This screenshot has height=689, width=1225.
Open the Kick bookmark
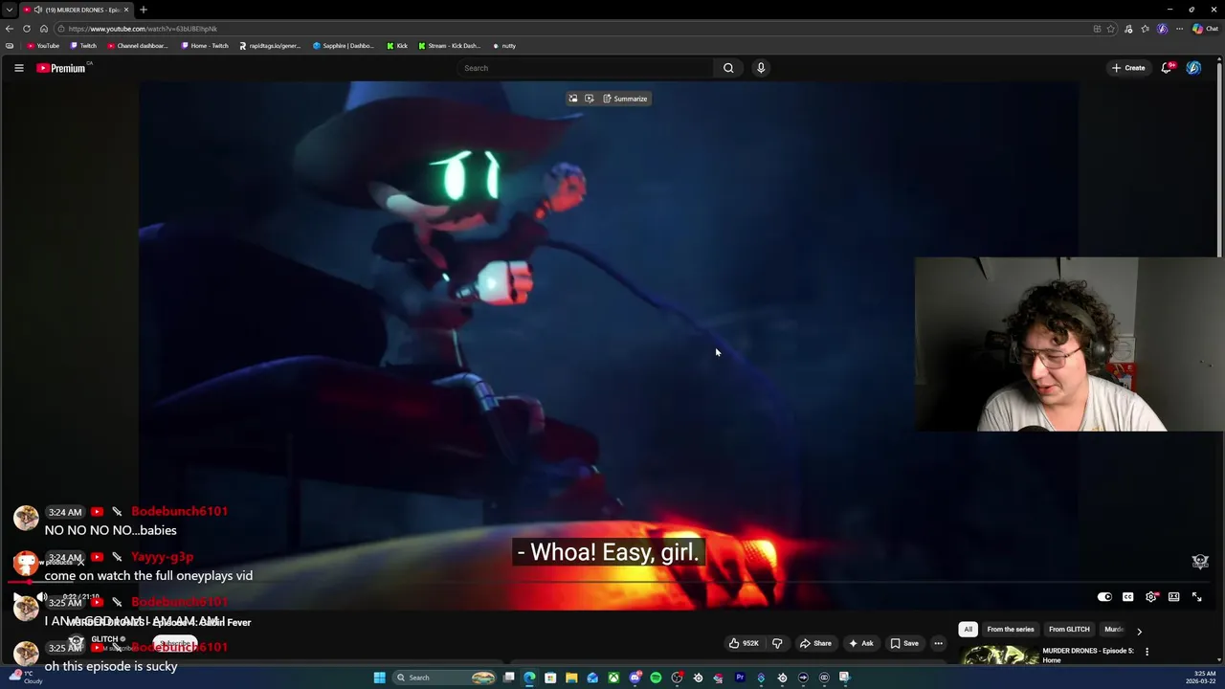[397, 46]
